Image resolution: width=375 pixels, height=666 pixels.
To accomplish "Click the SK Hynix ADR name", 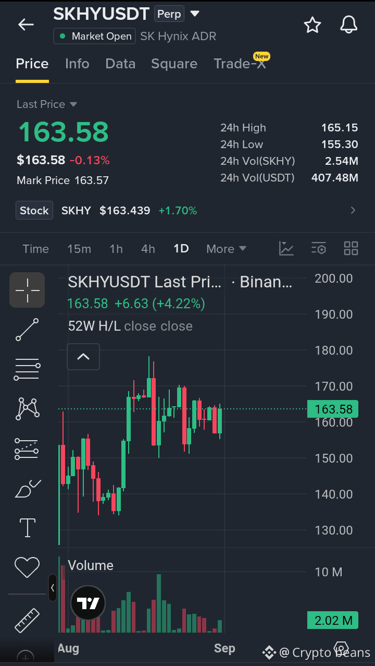I will click(178, 37).
